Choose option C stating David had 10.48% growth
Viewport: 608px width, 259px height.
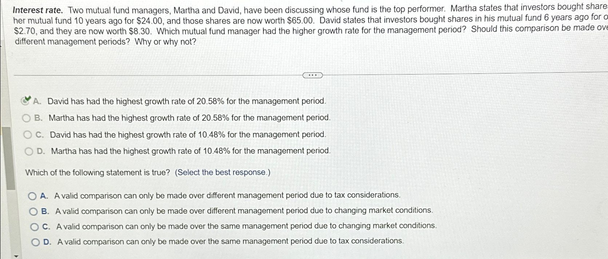click(x=28, y=134)
